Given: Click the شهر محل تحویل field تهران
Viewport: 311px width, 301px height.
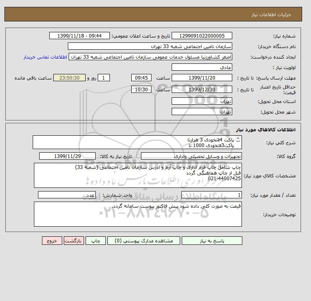Looking at the screenshot, I should [x=202, y=112].
